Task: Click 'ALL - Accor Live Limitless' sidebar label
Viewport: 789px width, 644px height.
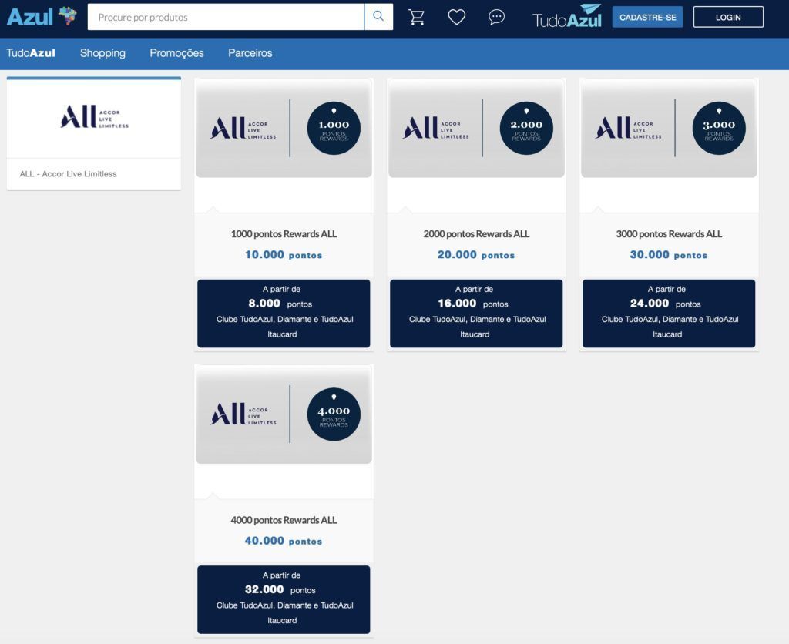Action: [x=68, y=173]
